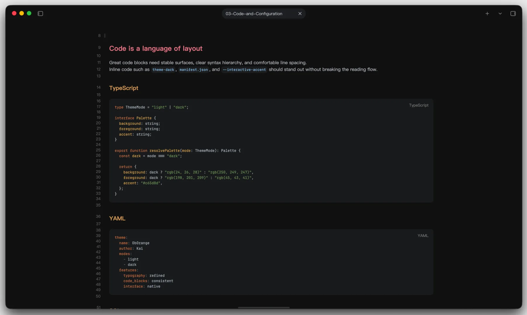Click the 'interface: native' line
527x315 pixels.
(x=142, y=287)
